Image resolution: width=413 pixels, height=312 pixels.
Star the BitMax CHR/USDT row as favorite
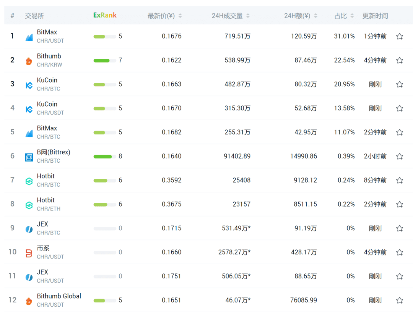[400, 36]
